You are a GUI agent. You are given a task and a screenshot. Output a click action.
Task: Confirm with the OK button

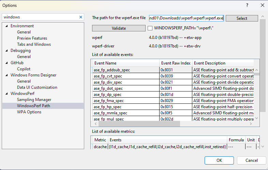[219, 160]
